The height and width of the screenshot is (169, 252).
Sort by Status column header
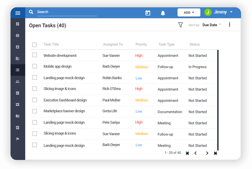(194, 44)
